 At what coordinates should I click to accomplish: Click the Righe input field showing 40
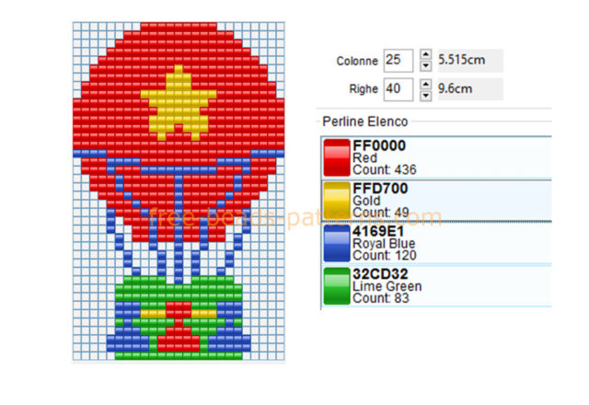point(398,89)
